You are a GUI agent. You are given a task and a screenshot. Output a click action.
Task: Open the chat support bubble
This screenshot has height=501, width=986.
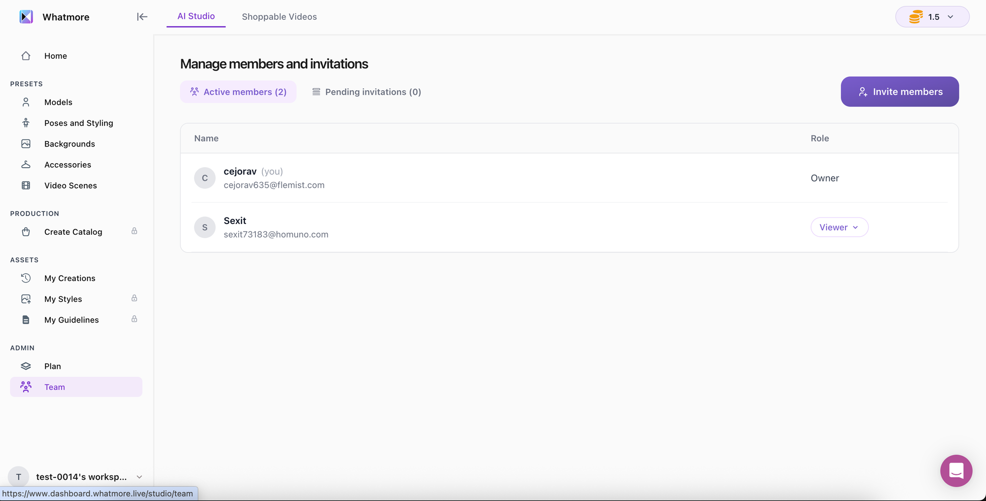point(956,470)
